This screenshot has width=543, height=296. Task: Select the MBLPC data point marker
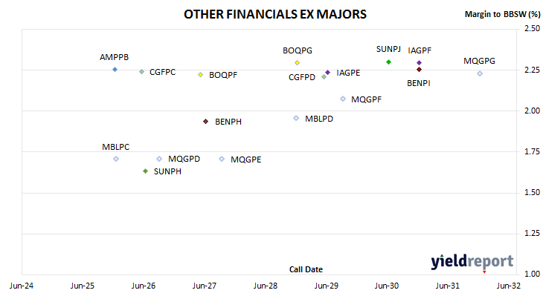[116, 159]
